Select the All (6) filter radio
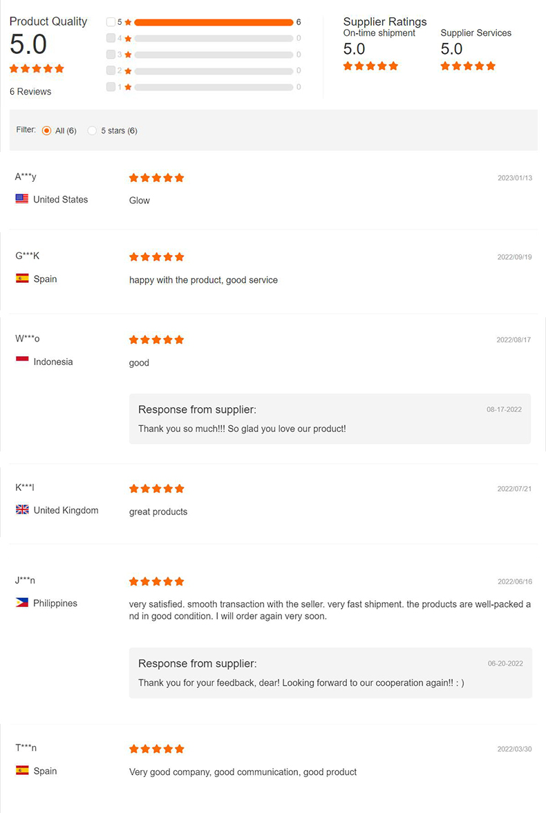 coord(46,131)
